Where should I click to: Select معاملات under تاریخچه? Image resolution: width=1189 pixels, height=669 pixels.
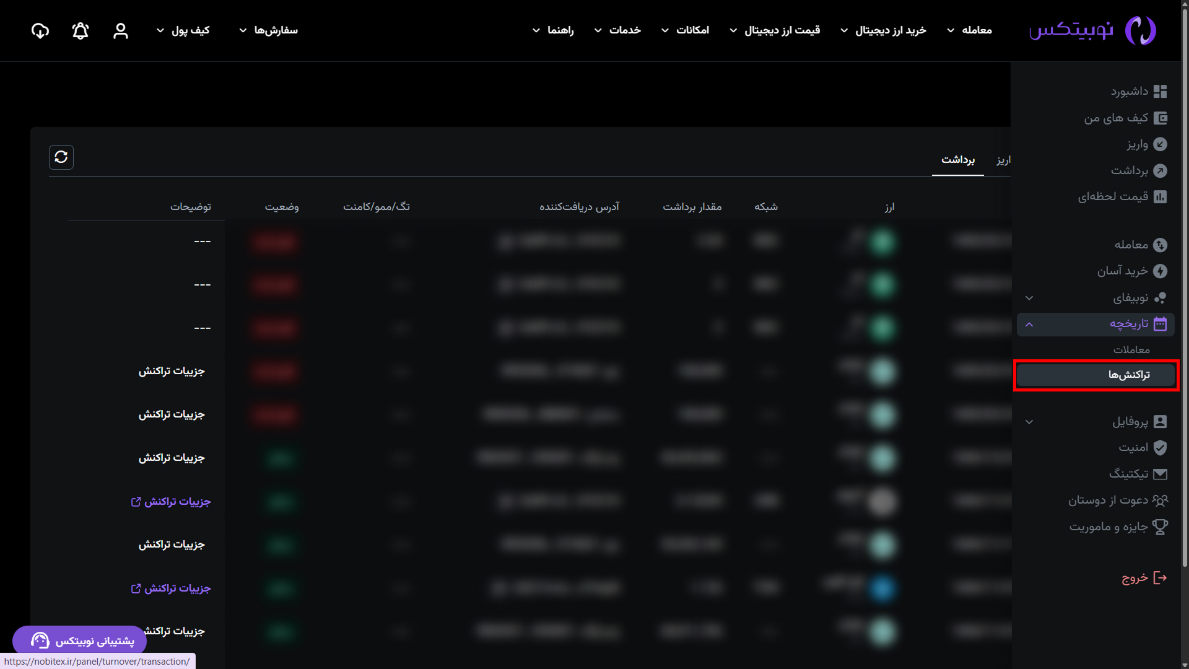coord(1131,350)
